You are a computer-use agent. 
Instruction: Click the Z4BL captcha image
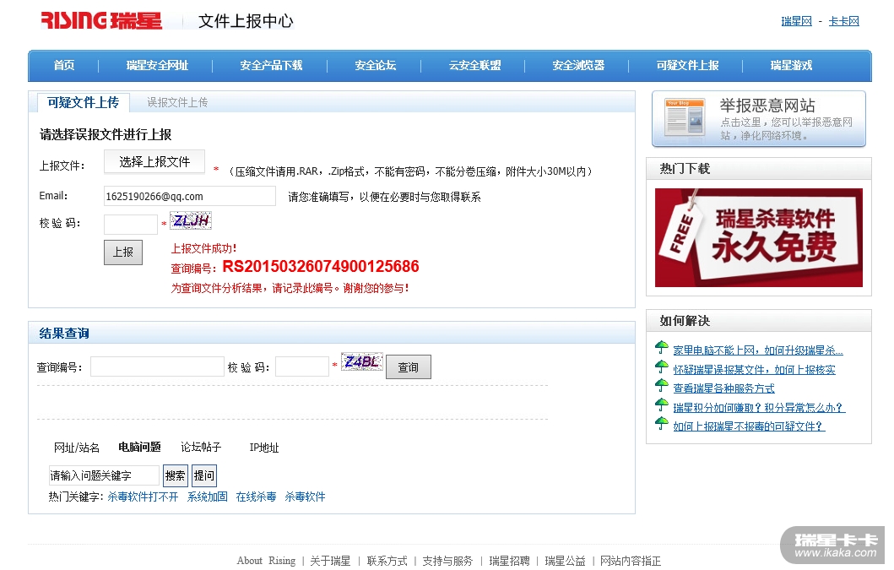pyautogui.click(x=362, y=361)
